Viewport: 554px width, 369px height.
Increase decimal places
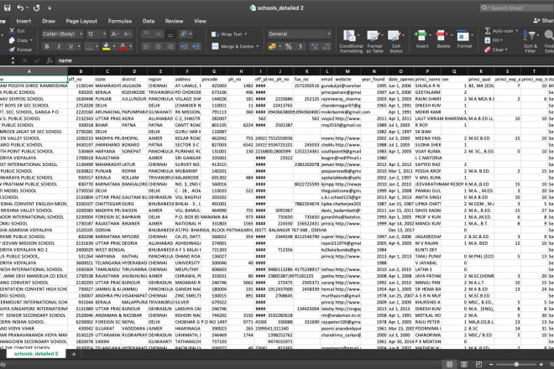(314, 46)
